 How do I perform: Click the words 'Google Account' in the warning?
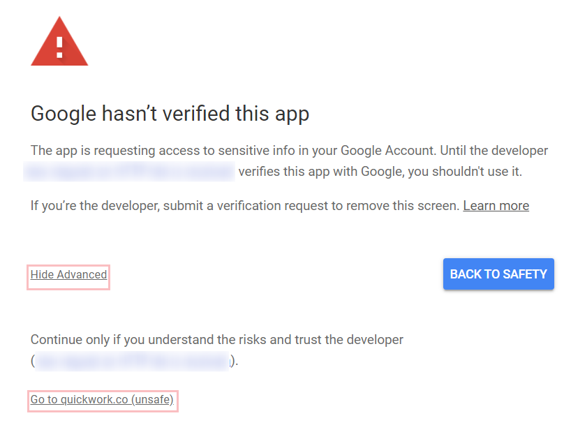click(387, 151)
